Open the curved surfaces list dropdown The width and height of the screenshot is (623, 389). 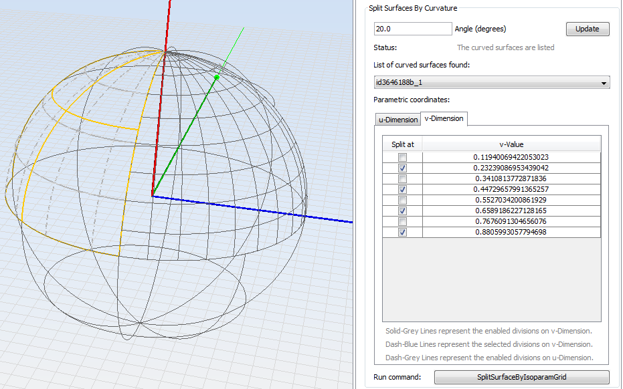pyautogui.click(x=491, y=83)
